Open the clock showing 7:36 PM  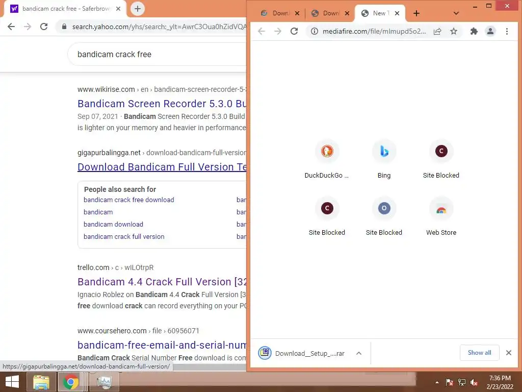pyautogui.click(x=500, y=382)
